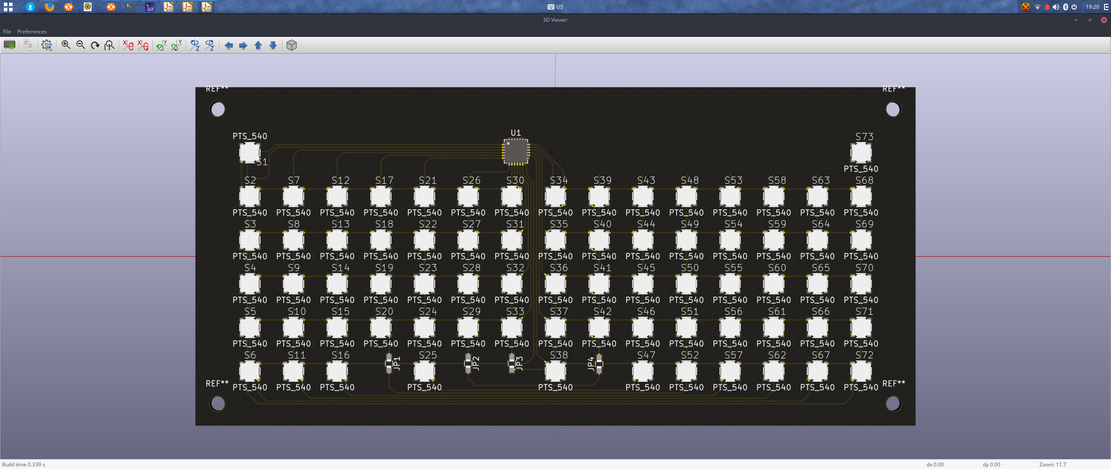
Task: Click the 'Build time 0.339 s' status text
Action: pos(24,464)
